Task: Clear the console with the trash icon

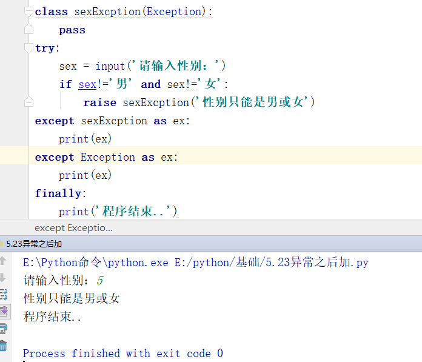Action: click(3, 346)
